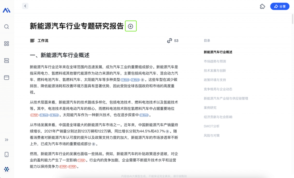This screenshot has width=294, height=178.
Task: Open the 7 PDF citation badge
Action: [81, 160]
